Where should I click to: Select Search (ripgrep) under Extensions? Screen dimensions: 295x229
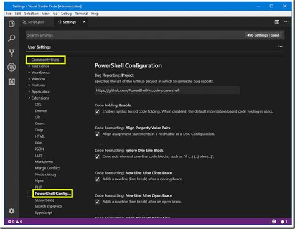48,207
